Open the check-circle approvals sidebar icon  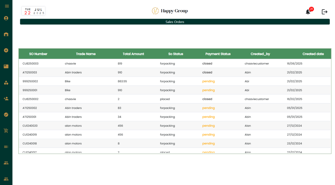point(6,115)
